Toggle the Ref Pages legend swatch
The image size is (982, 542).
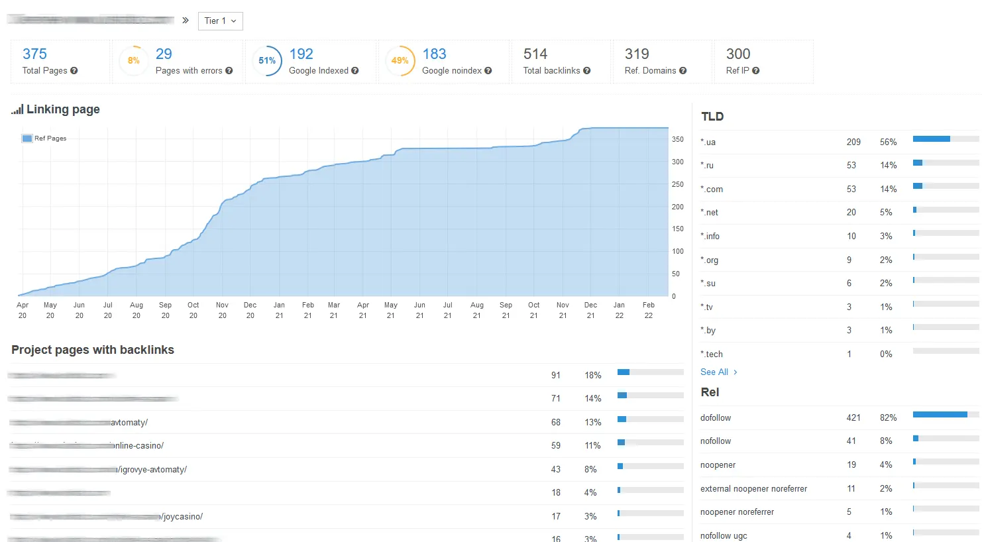coord(27,138)
